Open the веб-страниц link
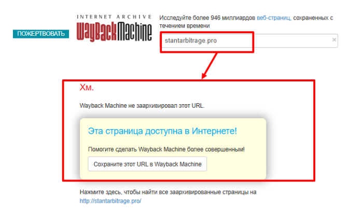Image resolution: width=363 pixels, height=210 pixels. click(x=273, y=18)
